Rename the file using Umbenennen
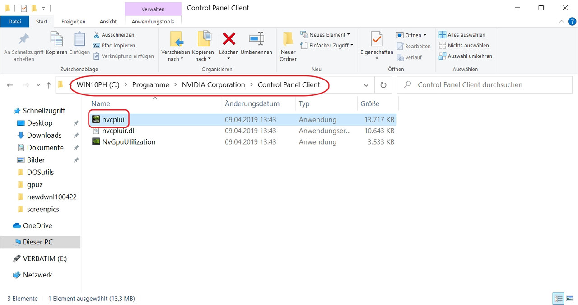The height and width of the screenshot is (305, 578). click(x=256, y=43)
